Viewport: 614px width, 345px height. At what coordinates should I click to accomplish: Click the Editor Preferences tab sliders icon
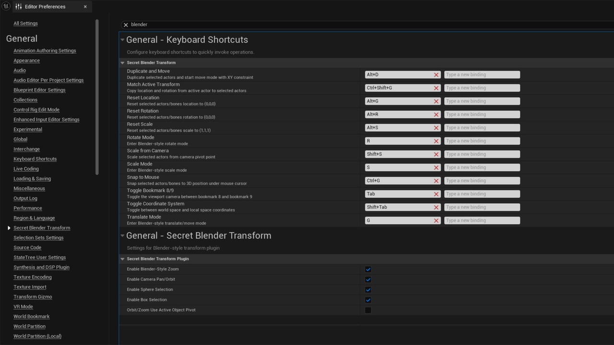pos(19,7)
